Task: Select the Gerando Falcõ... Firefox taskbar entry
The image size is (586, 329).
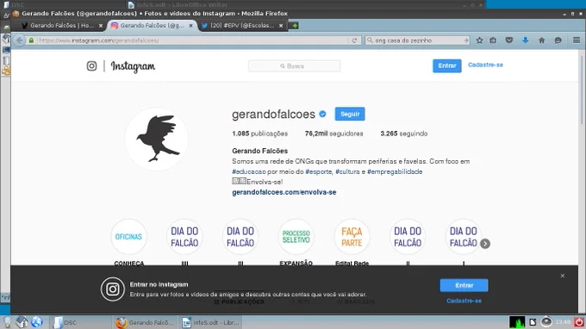Action: tap(146, 322)
